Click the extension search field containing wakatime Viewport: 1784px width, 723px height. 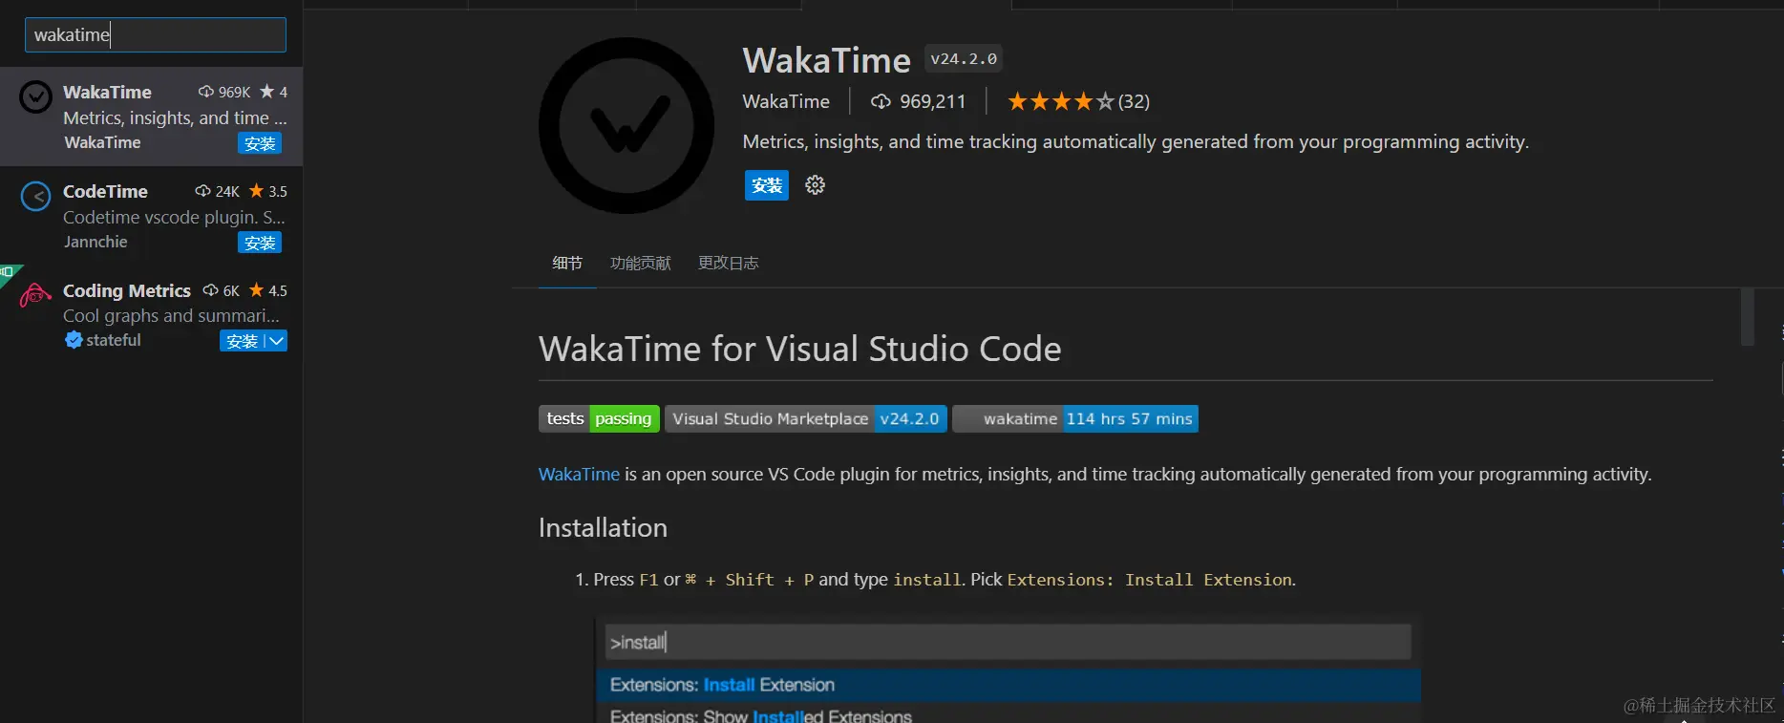(x=156, y=35)
